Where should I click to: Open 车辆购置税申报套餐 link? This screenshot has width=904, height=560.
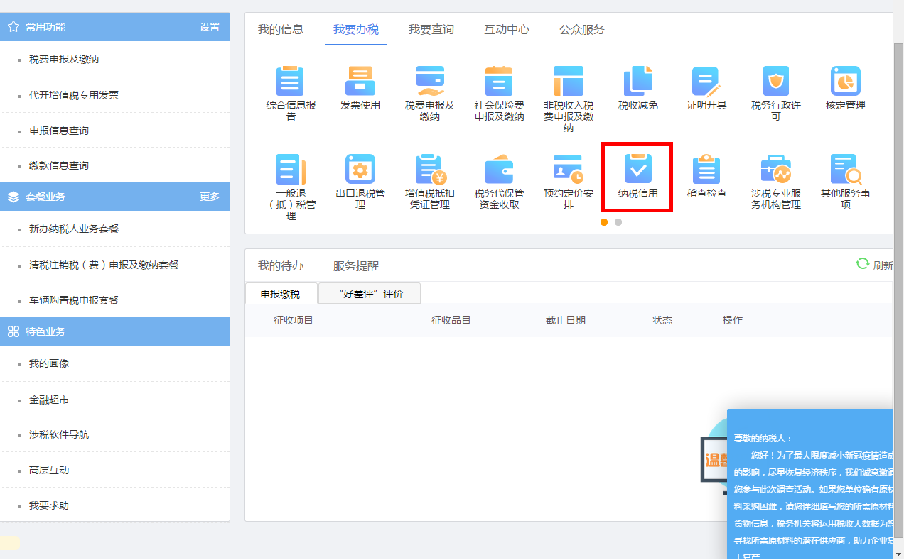(74, 300)
